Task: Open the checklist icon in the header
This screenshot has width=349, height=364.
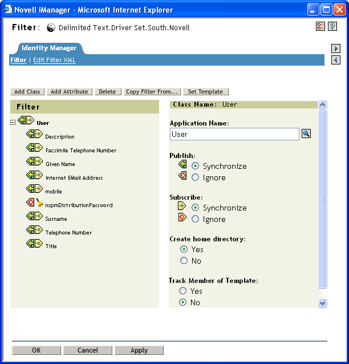Action: [x=320, y=26]
